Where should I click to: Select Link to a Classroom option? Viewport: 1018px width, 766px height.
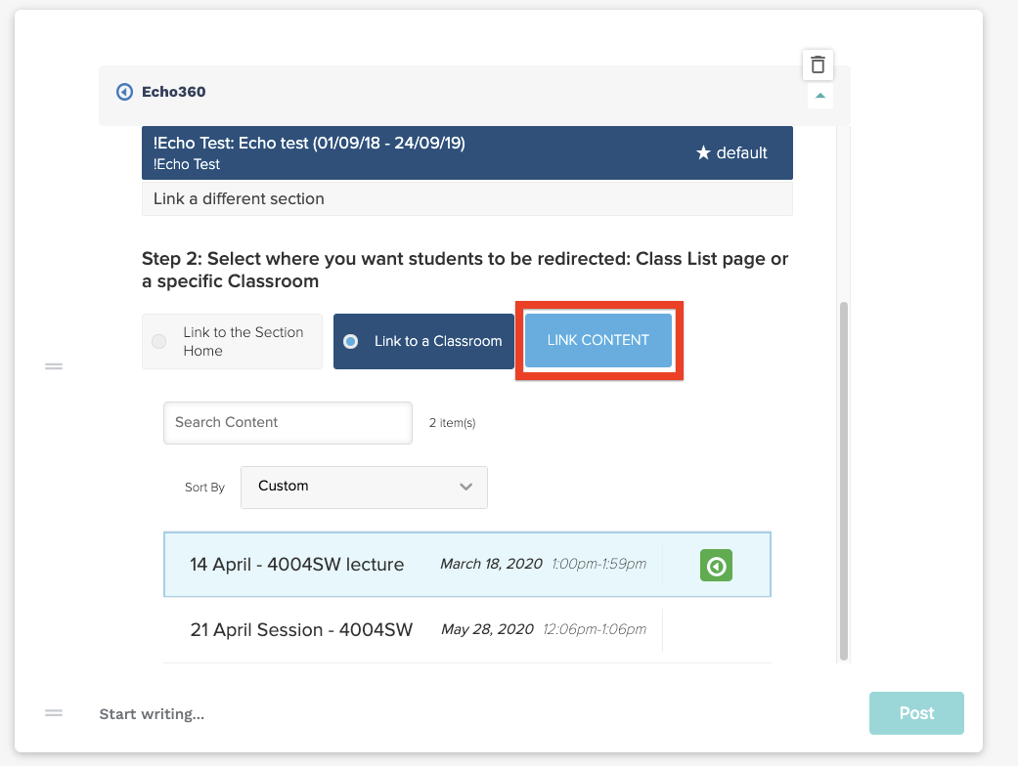point(423,341)
